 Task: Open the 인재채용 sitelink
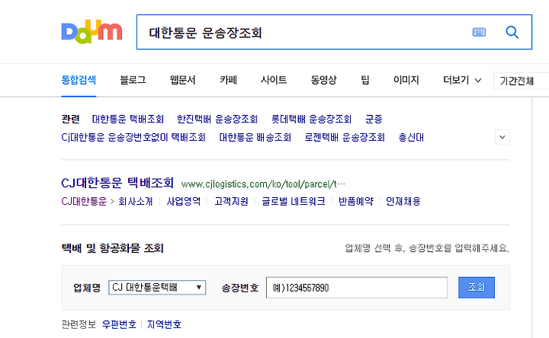point(403,201)
